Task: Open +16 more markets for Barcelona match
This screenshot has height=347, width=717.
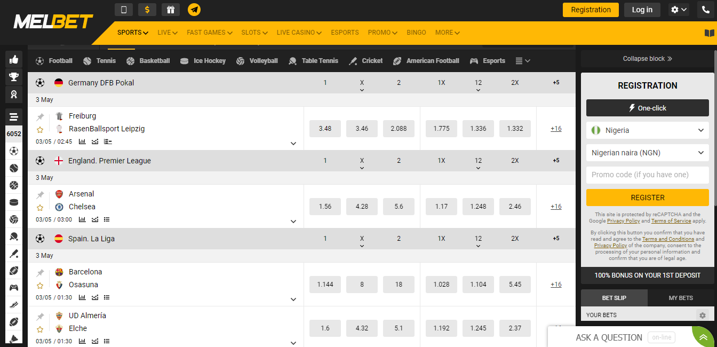Action: [x=556, y=285]
